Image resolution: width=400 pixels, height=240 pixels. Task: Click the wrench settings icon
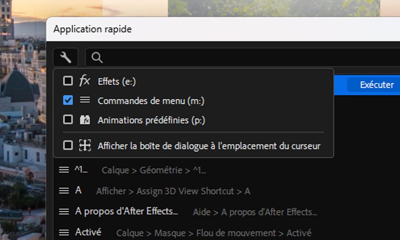click(65, 58)
